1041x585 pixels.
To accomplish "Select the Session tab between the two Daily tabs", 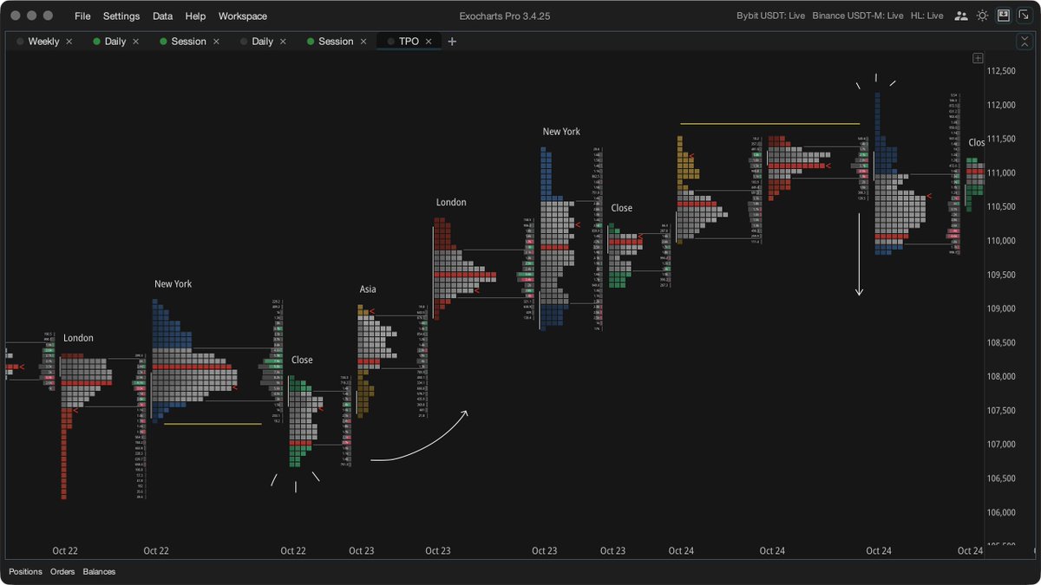I will point(188,42).
